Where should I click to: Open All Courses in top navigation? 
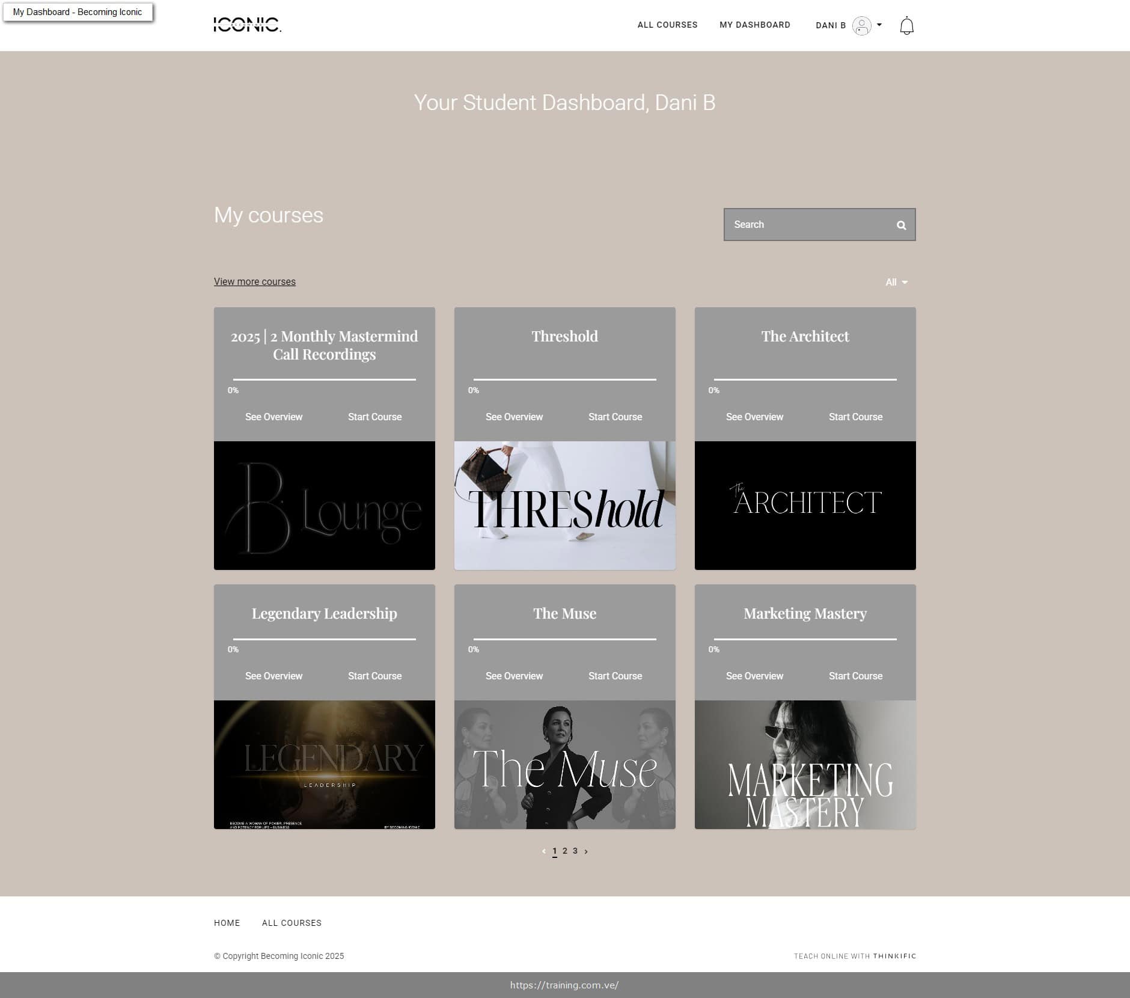coord(667,25)
